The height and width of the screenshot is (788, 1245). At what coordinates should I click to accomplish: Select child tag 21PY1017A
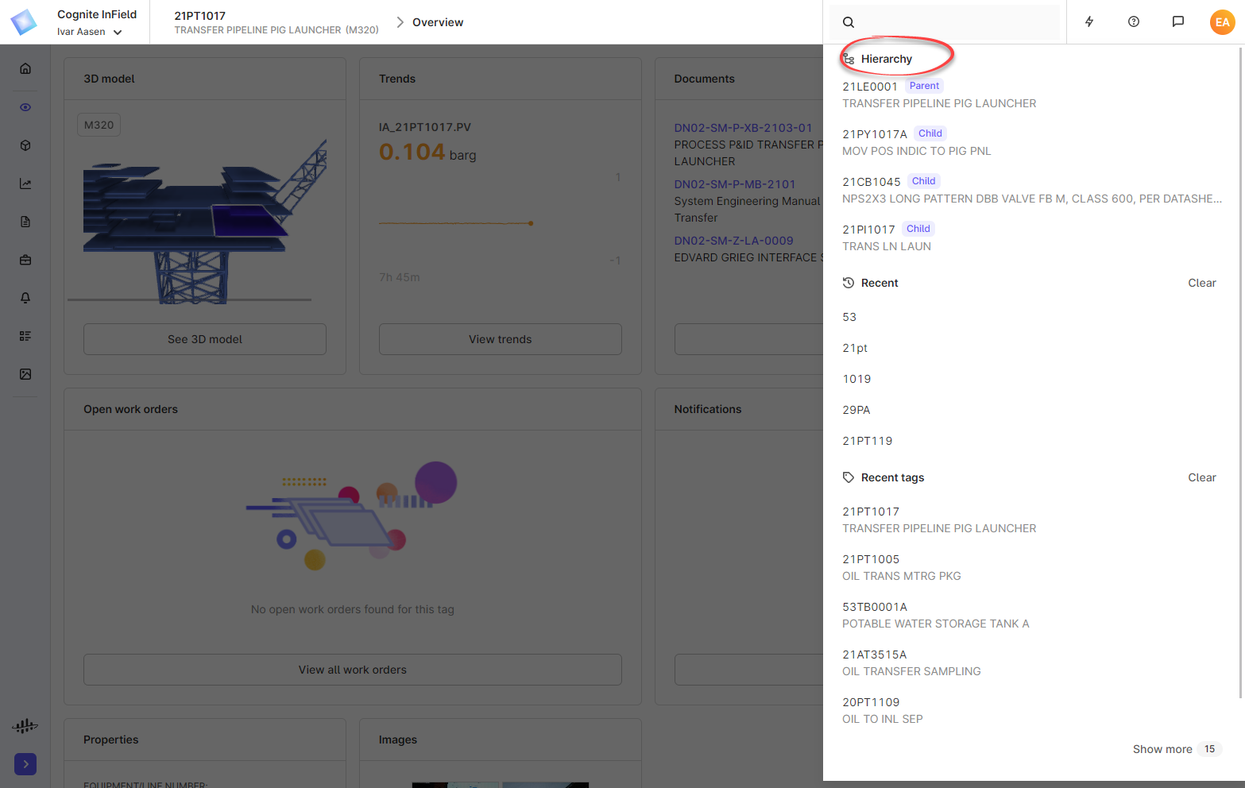tap(1032, 142)
